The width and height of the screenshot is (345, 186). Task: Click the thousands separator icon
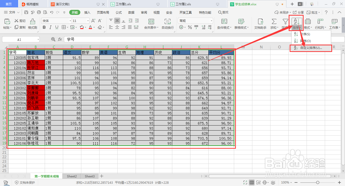coord(196,27)
